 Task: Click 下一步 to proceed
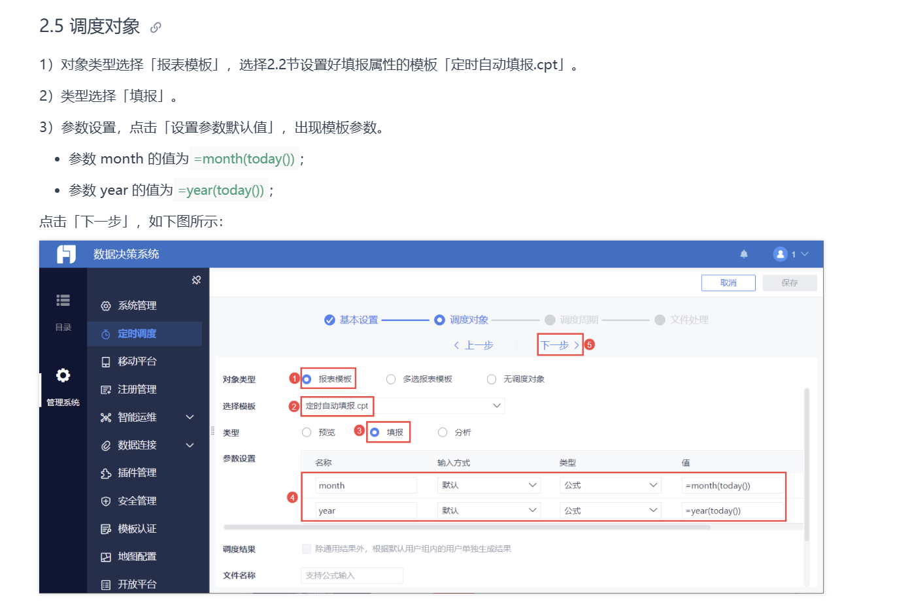[560, 345]
